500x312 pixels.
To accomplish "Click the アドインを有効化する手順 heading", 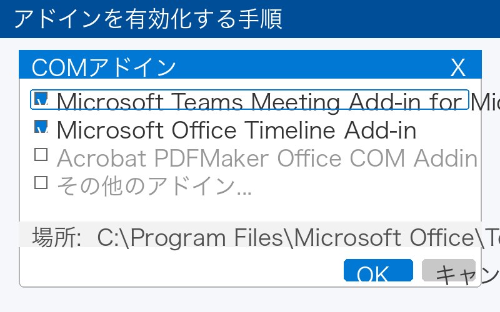I will (x=147, y=19).
